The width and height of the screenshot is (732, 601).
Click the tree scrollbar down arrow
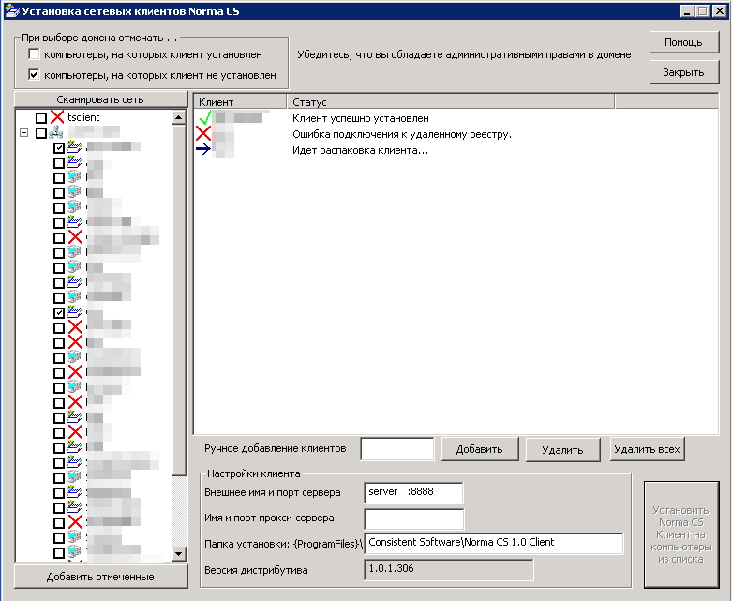click(x=179, y=554)
